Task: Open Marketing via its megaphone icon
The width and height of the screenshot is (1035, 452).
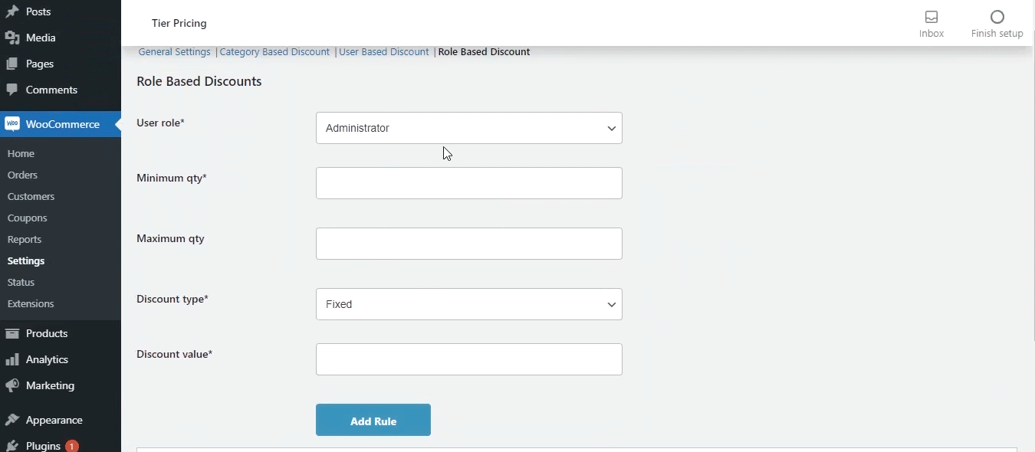Action: coord(12,385)
